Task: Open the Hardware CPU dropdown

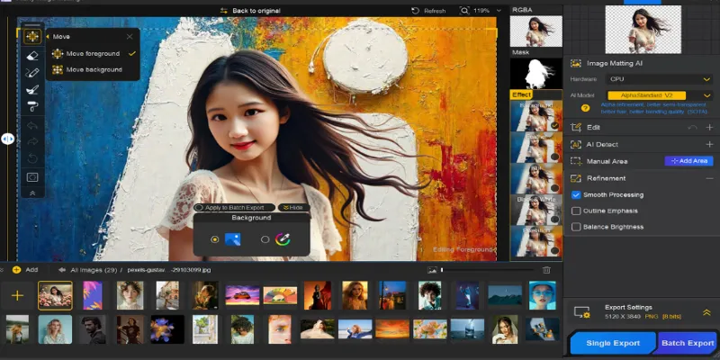Action: [659, 79]
